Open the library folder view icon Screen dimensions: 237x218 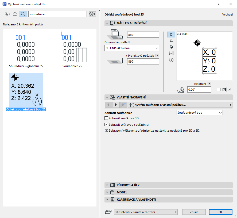(x=7, y=14)
